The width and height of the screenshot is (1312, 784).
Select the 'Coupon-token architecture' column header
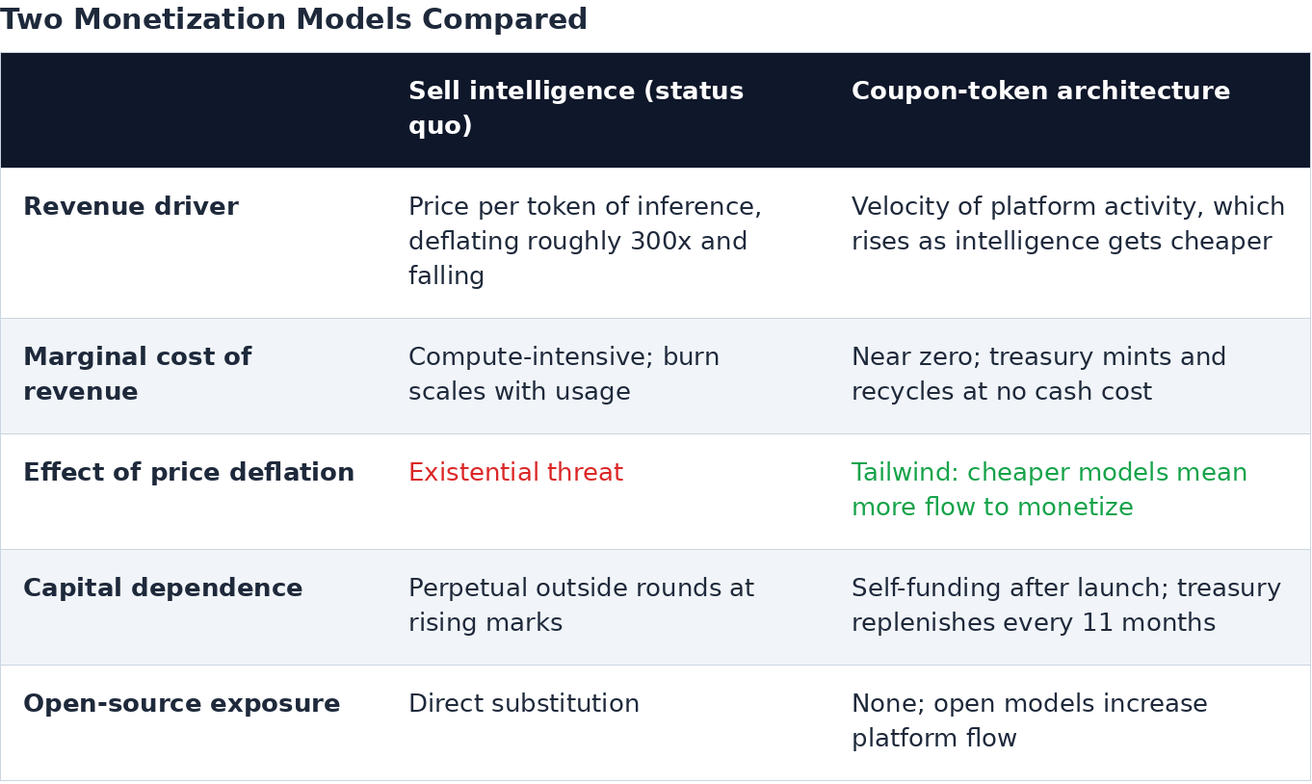tap(1069, 110)
